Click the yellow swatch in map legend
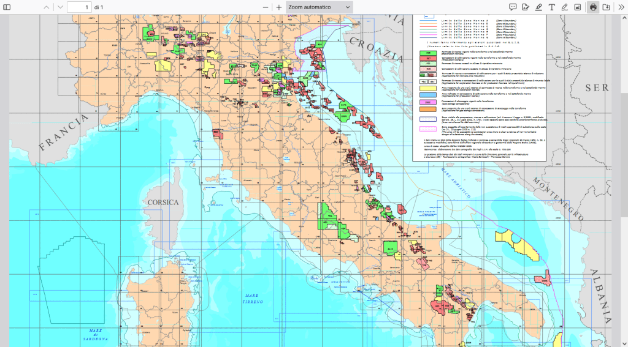The width and height of the screenshot is (628, 347). [x=427, y=89]
